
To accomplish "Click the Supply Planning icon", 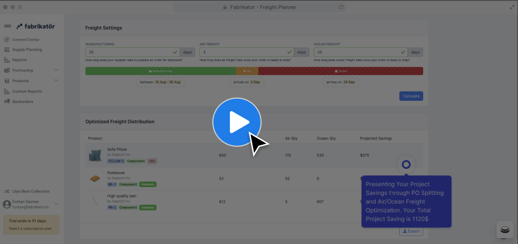I will (7, 50).
